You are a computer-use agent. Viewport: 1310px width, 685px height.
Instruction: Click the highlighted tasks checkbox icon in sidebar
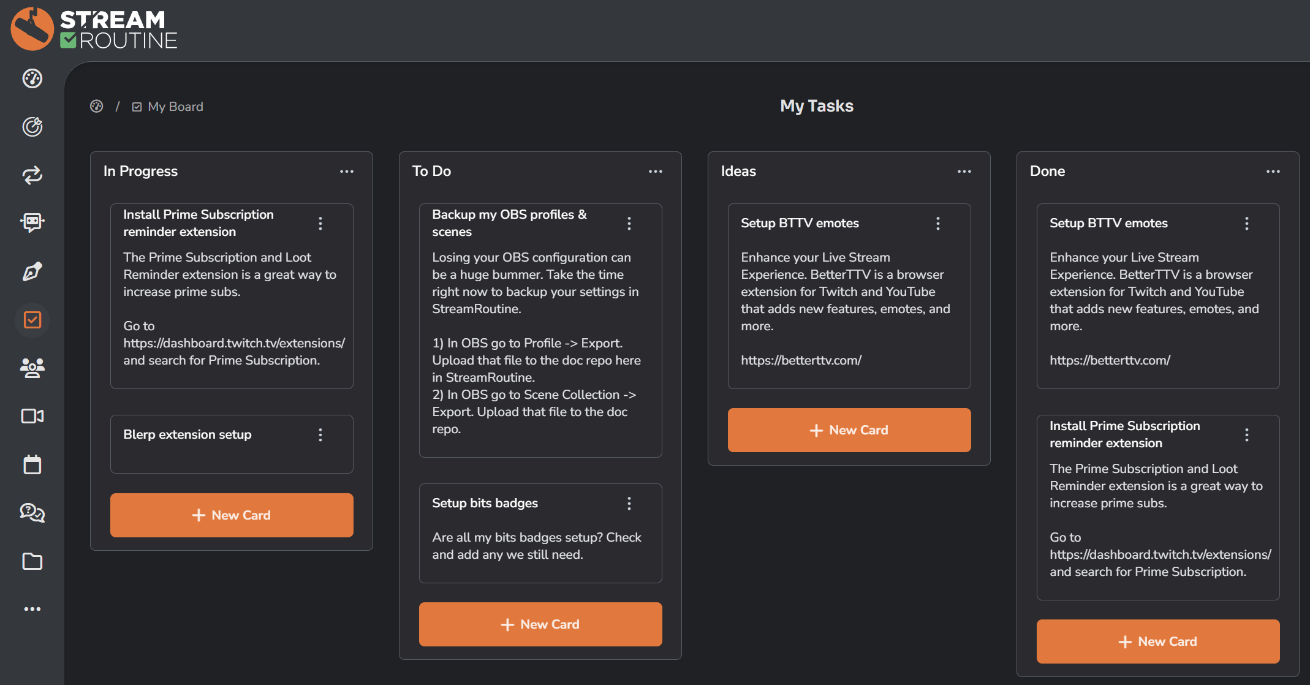pos(32,320)
